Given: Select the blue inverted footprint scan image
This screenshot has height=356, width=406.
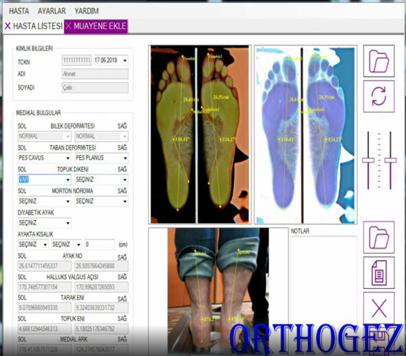Looking at the screenshot, I should 303,134.
